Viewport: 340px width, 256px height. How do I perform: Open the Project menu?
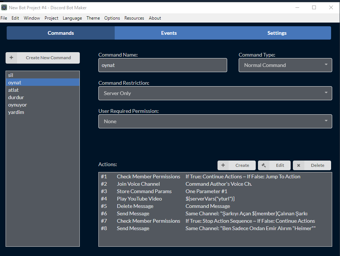pyautogui.click(x=51, y=18)
